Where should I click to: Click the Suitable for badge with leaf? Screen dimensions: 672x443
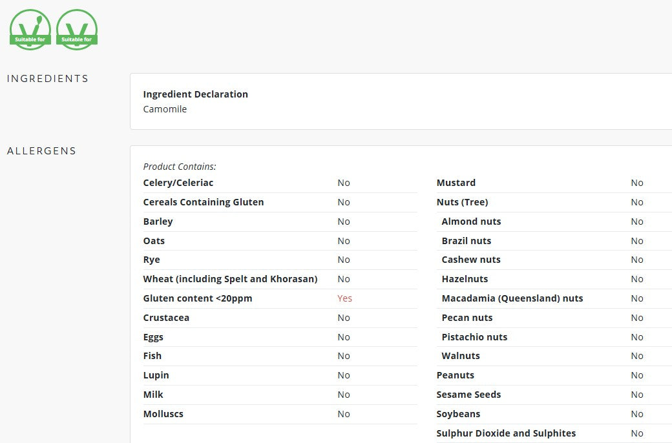(x=30, y=30)
